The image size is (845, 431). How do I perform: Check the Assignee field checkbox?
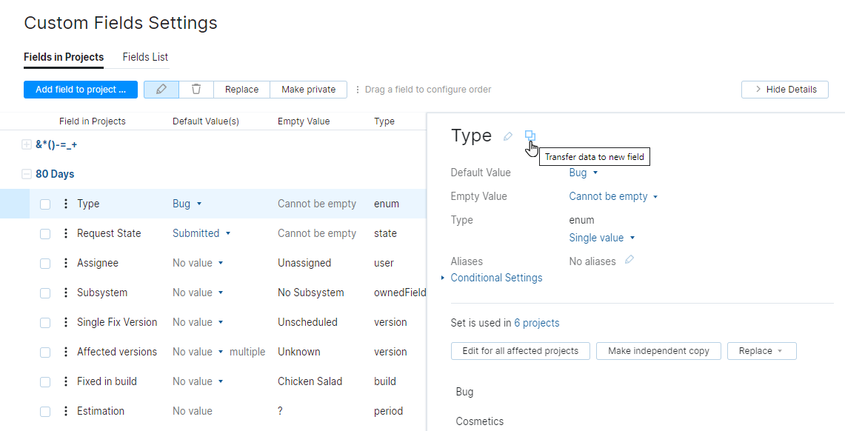pyautogui.click(x=45, y=263)
